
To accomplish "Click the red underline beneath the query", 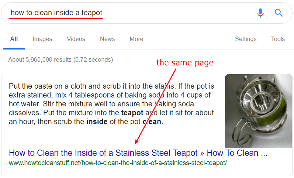I will click(56, 18).
